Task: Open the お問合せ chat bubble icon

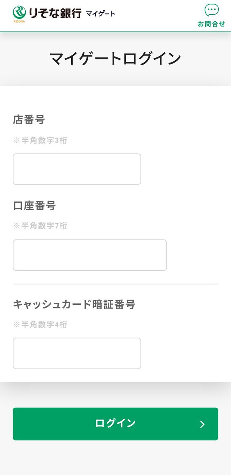Action: coord(212,10)
